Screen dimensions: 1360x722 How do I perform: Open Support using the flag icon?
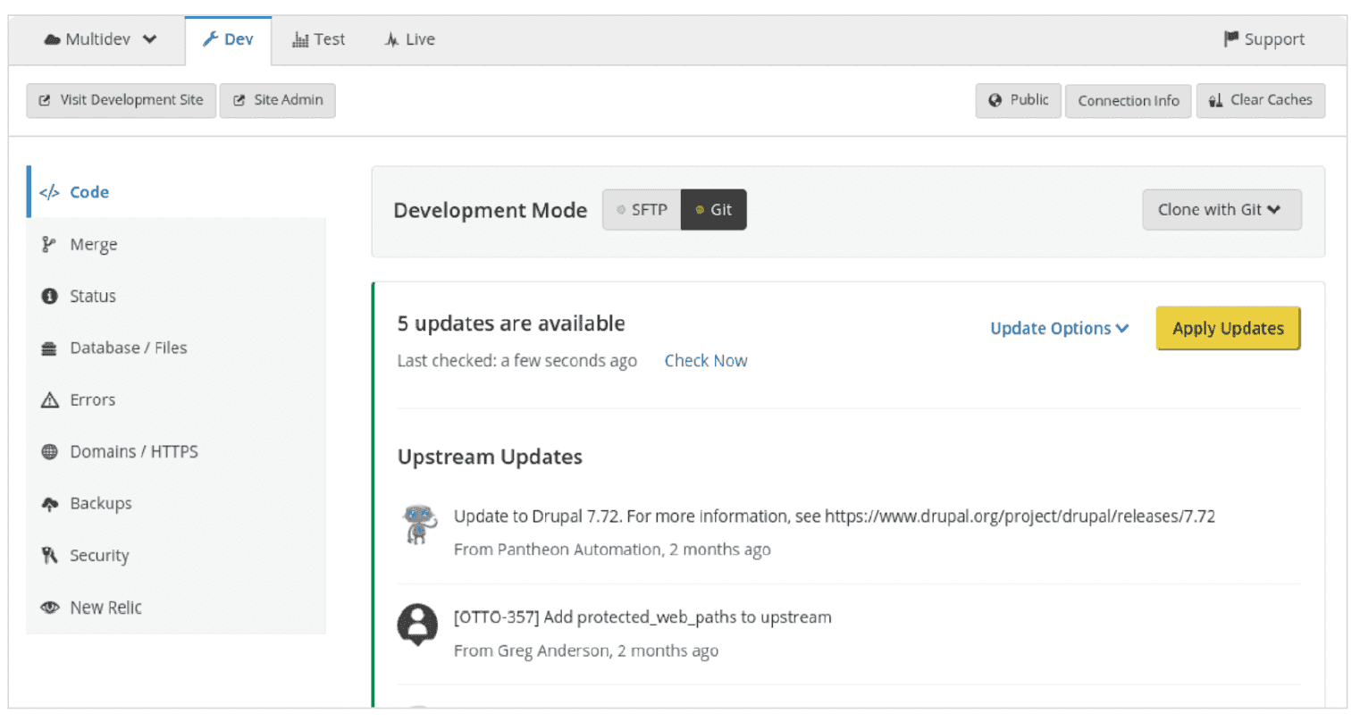tap(1231, 38)
